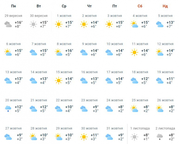Click the sunny icon for 30 жовтня
The image size is (179, 144).
[x=84, y=137]
